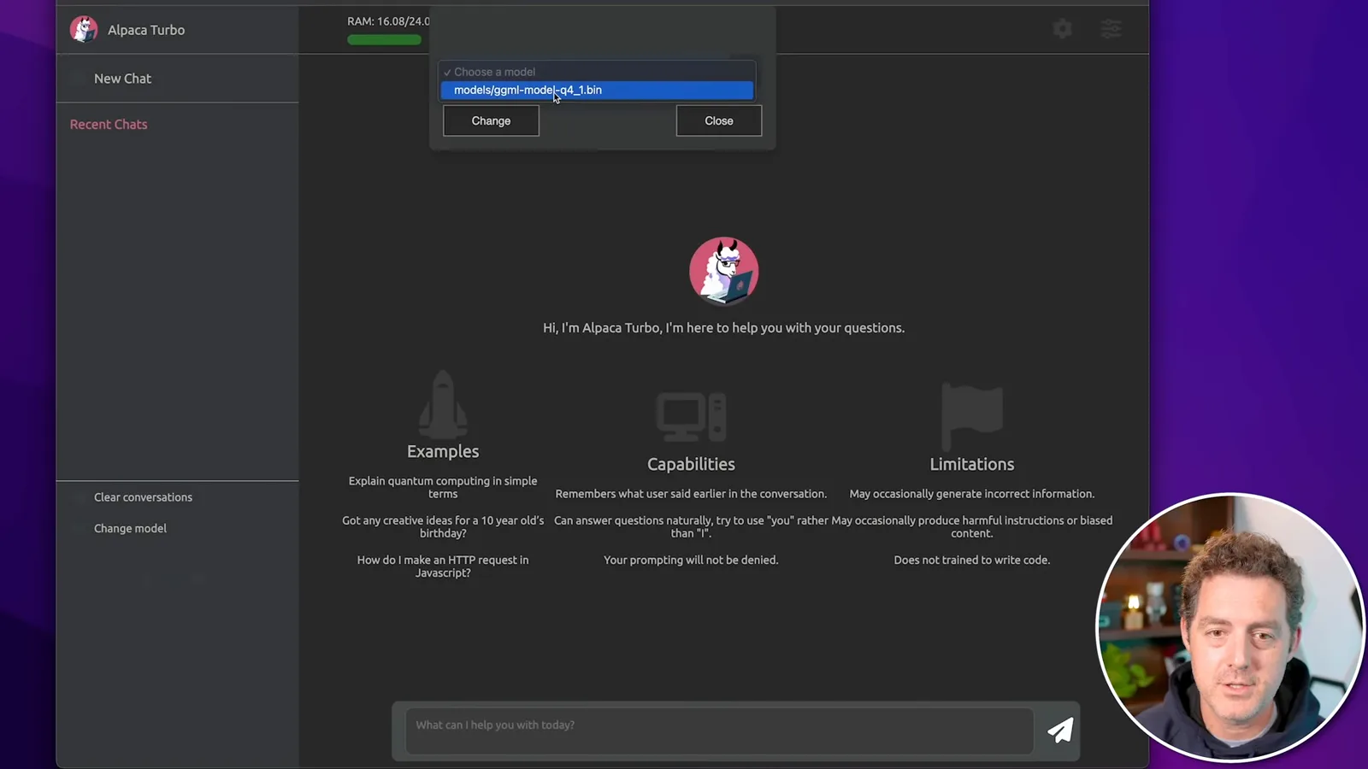Pick example 'How do I make an HTTP request'

click(x=443, y=566)
